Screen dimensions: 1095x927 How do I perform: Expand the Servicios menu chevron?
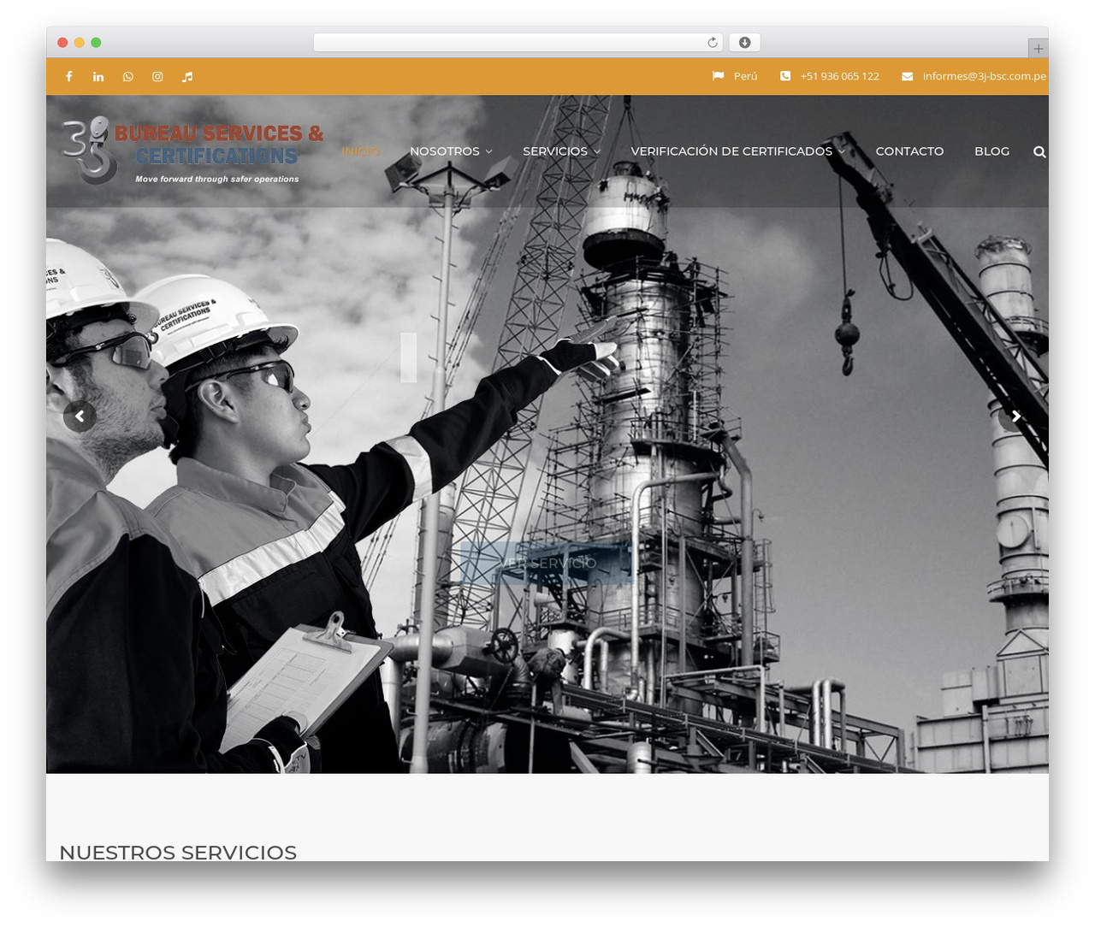pyautogui.click(x=597, y=151)
